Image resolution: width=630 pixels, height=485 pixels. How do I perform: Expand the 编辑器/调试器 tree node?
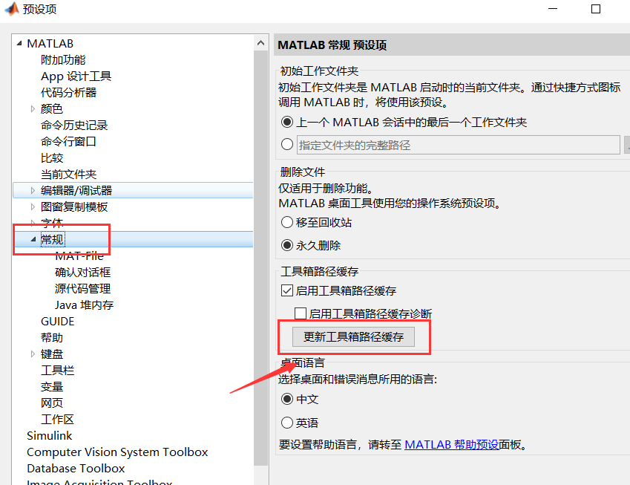(x=33, y=191)
